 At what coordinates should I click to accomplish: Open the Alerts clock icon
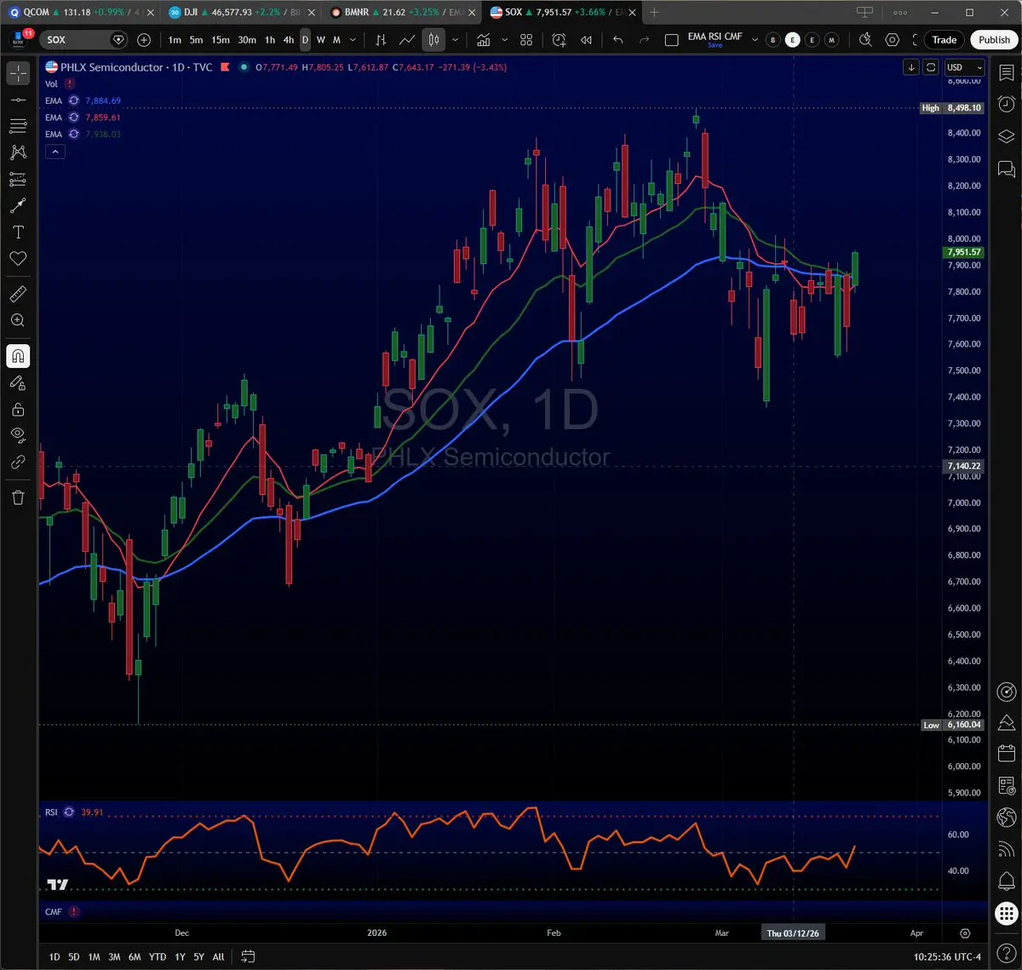pos(1006,106)
